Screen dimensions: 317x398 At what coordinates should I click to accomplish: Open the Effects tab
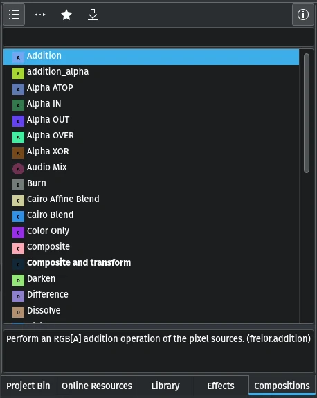(x=221, y=386)
